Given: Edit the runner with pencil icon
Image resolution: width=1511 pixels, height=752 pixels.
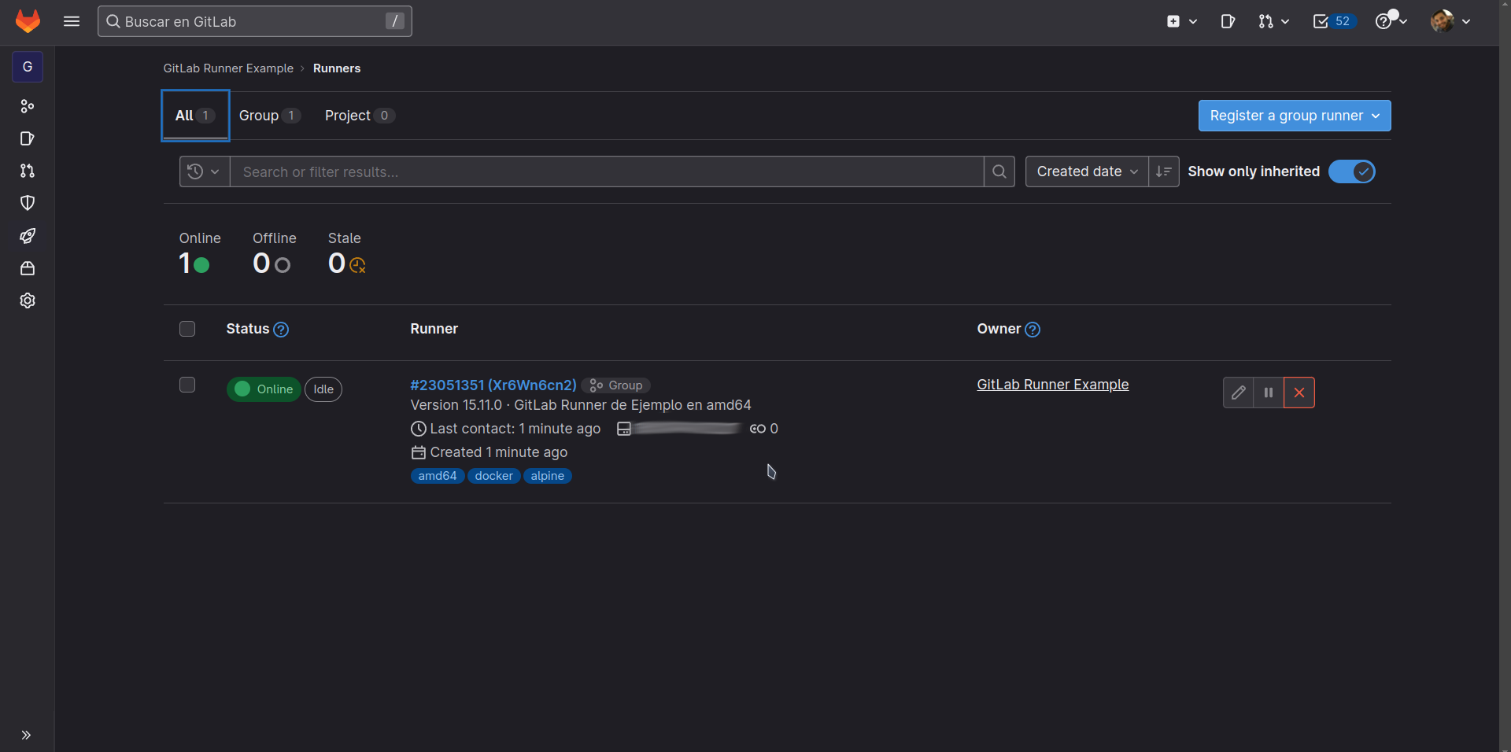Looking at the screenshot, I should [x=1238, y=393].
